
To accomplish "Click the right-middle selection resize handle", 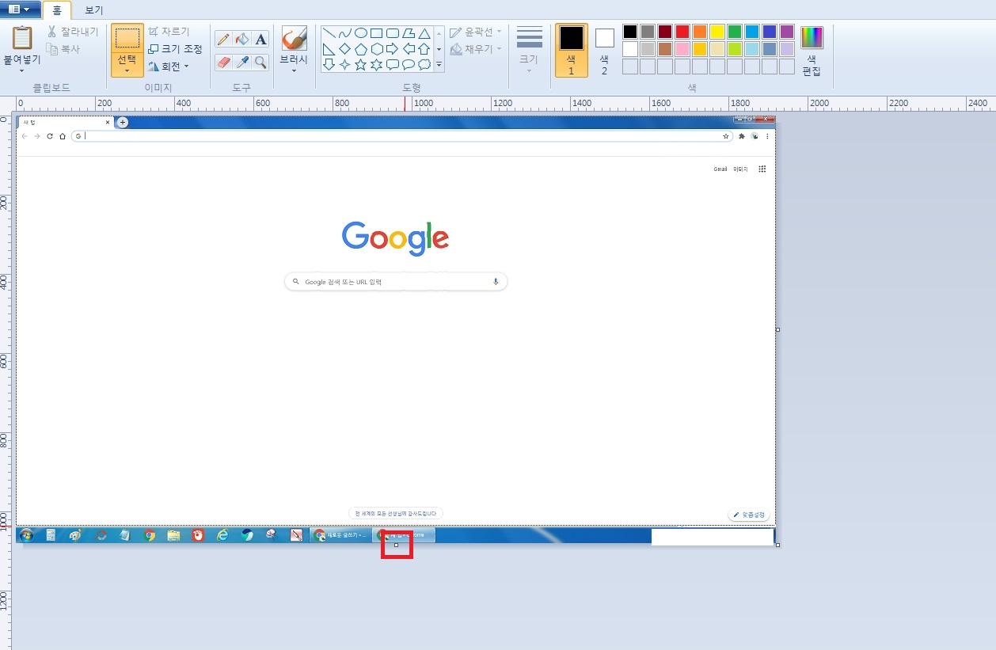I will tap(778, 329).
